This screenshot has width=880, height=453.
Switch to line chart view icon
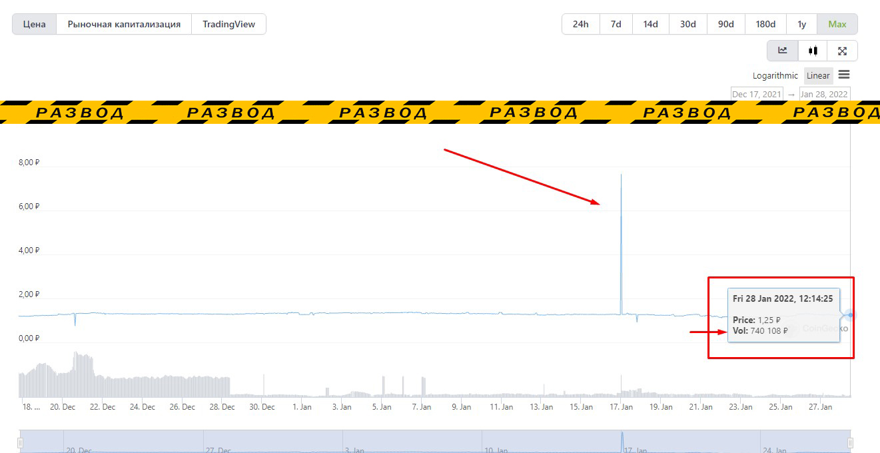pyautogui.click(x=782, y=51)
